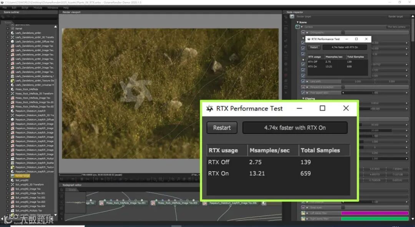Open the Help menu
Screen dimensions: 415x227
click(x=66, y=8)
